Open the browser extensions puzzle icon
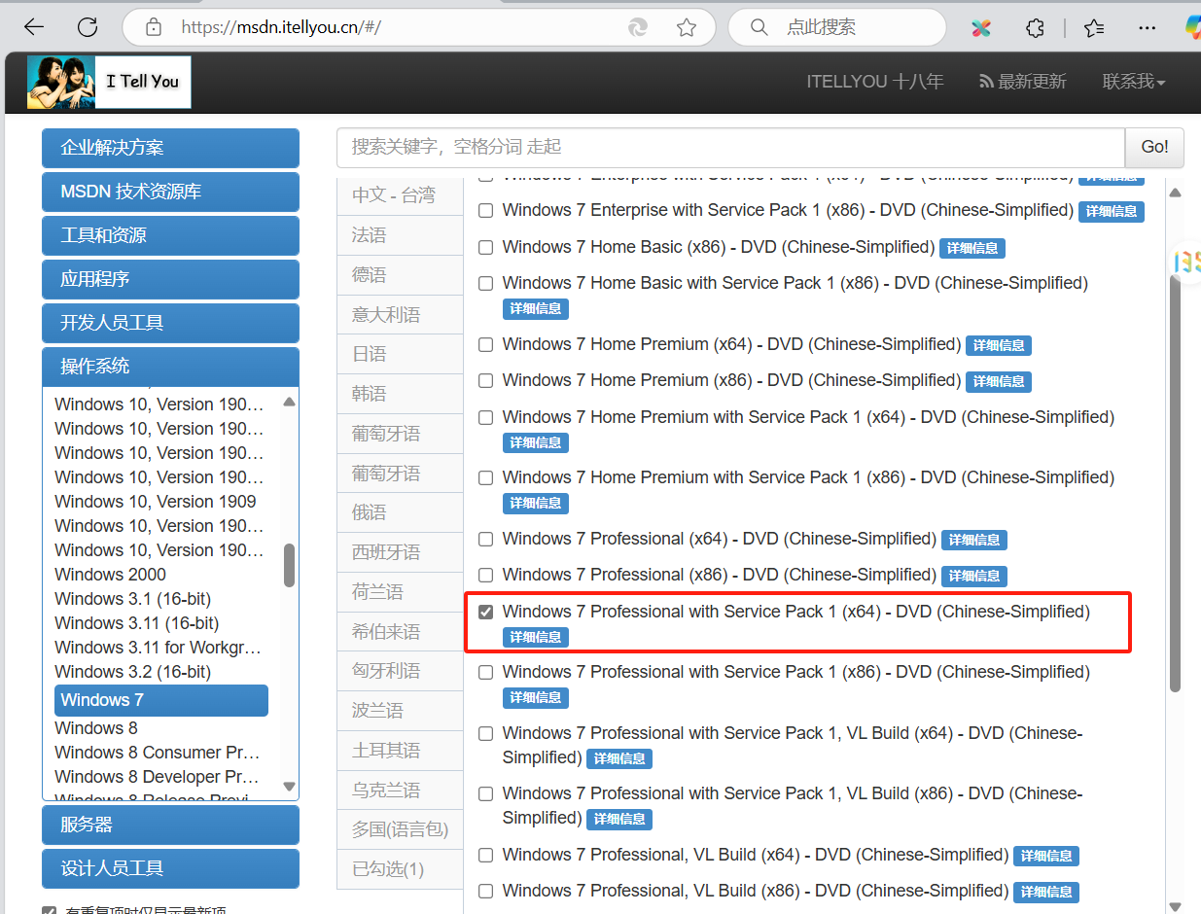This screenshot has height=914, width=1201. 1035,27
